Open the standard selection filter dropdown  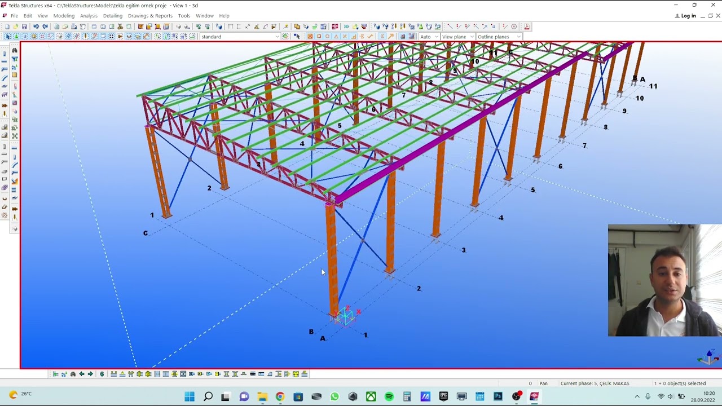pos(240,37)
